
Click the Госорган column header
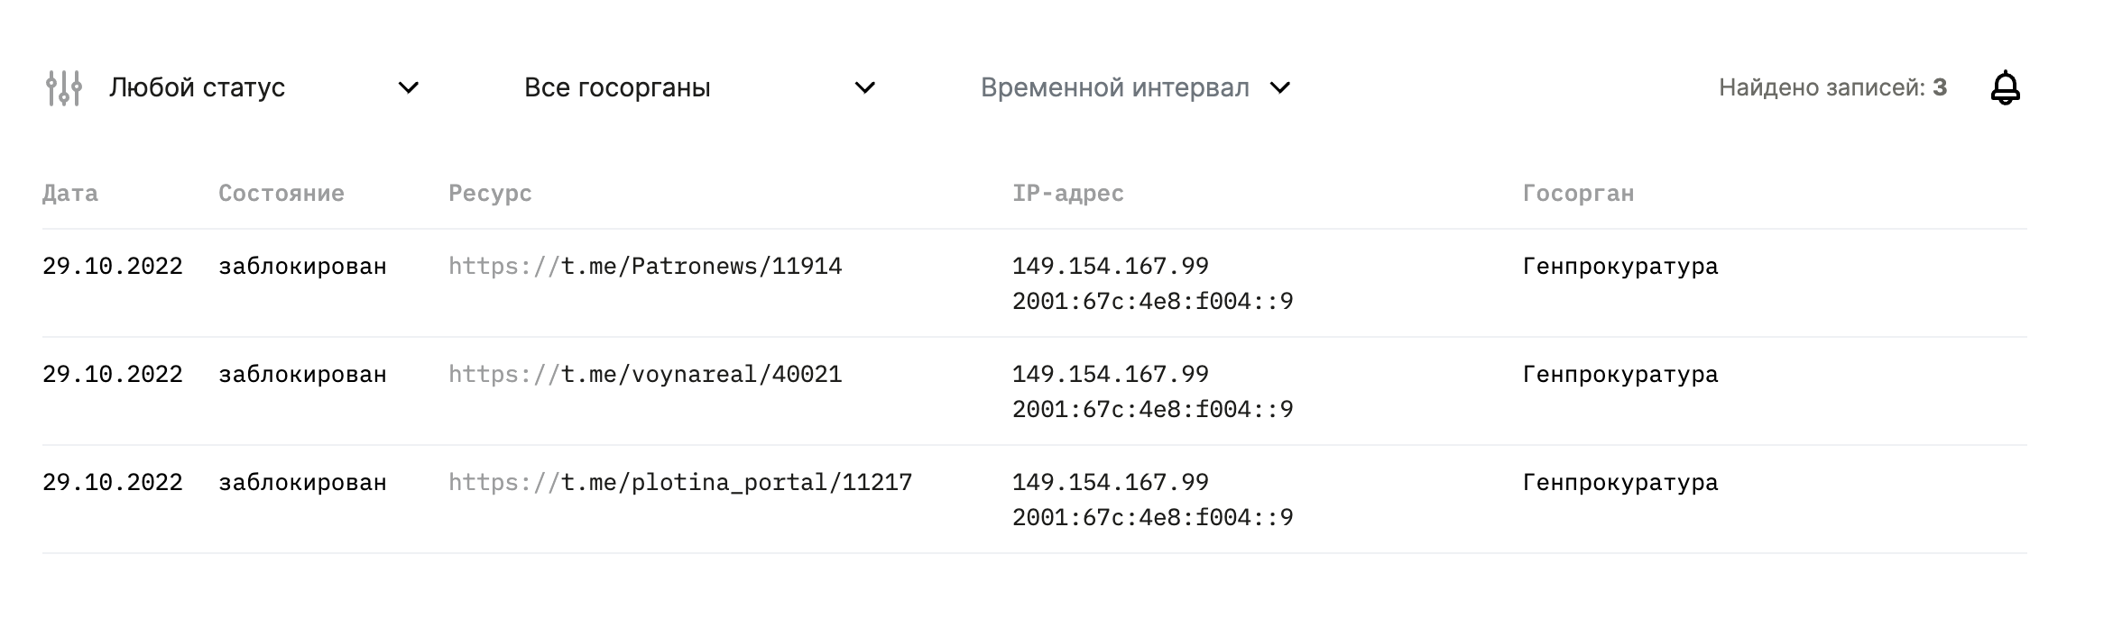(x=1578, y=192)
